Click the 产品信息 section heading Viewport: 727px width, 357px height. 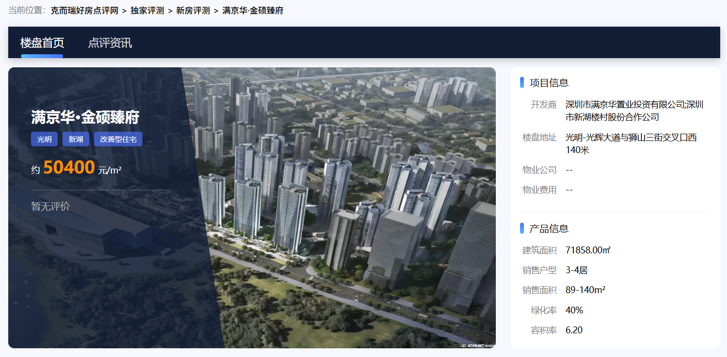(549, 229)
